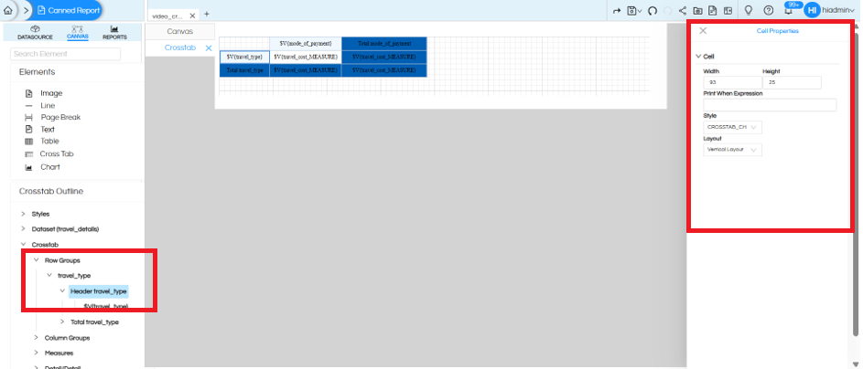This screenshot has width=863, height=369.
Task: Expand the Dataset (travel_details) node
Action: coord(23,228)
